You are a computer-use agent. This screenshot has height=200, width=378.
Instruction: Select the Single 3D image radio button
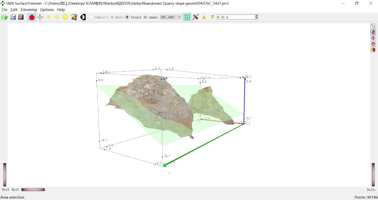pyautogui.click(x=127, y=17)
